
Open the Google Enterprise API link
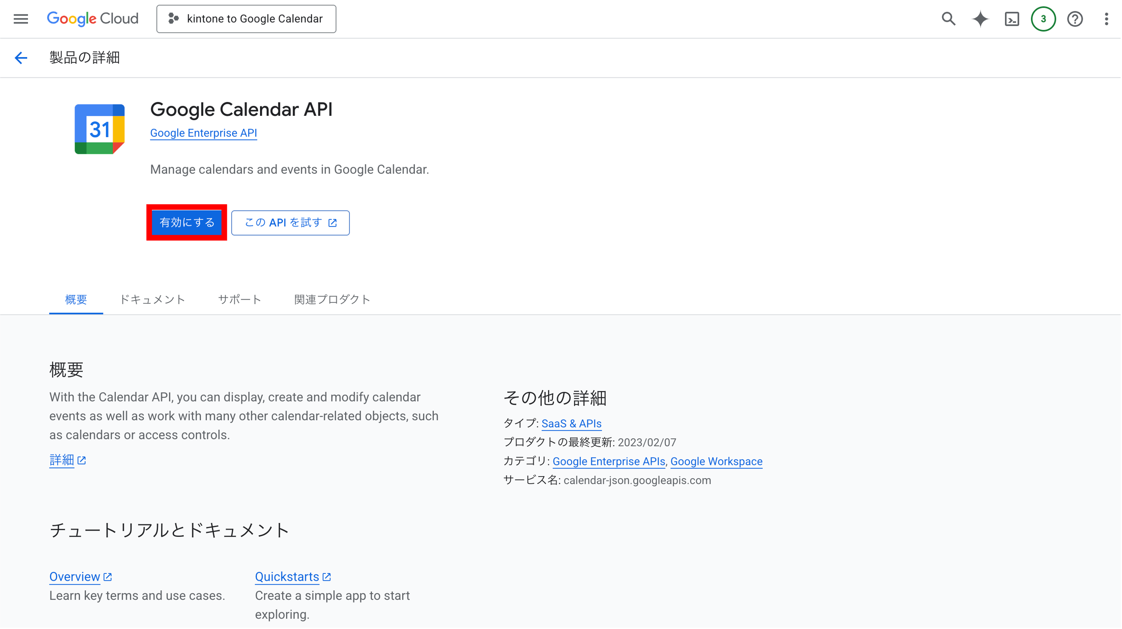click(x=203, y=133)
